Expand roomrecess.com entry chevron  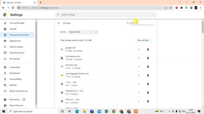click(x=139, y=58)
